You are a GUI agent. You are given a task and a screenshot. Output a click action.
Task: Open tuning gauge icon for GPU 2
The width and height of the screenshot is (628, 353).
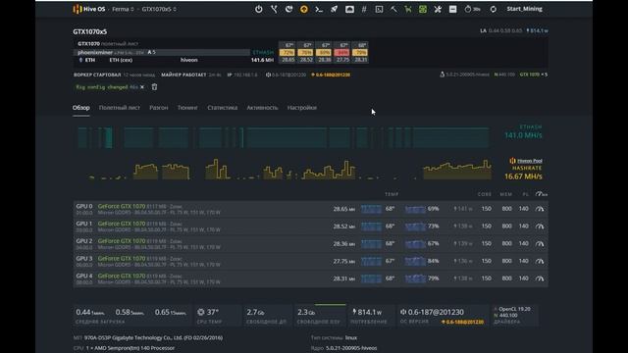(540, 244)
